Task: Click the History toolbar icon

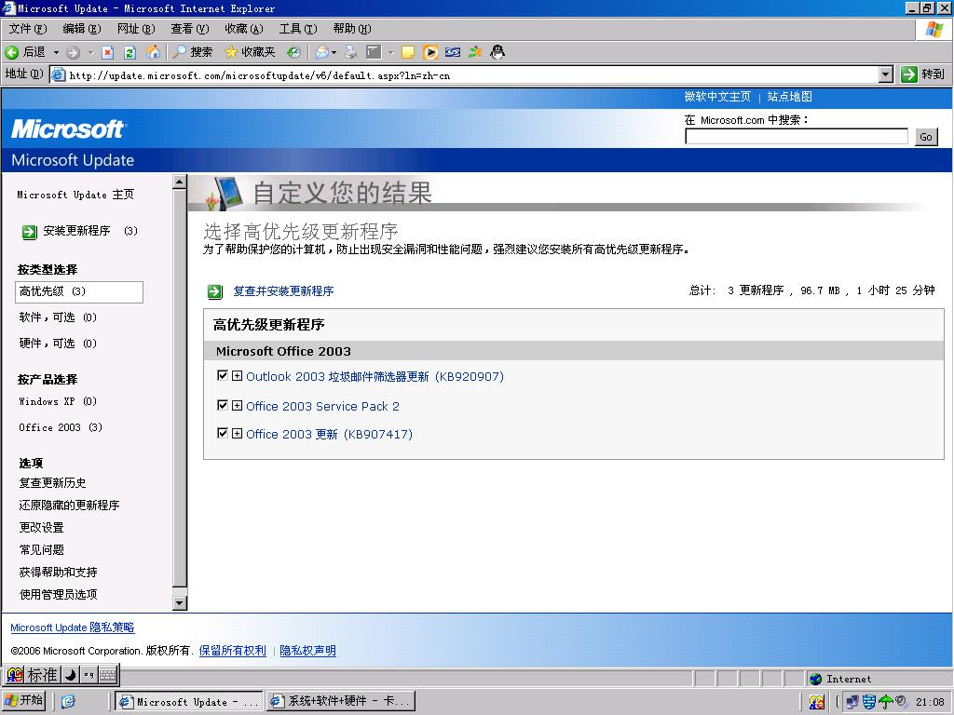Action: [293, 52]
